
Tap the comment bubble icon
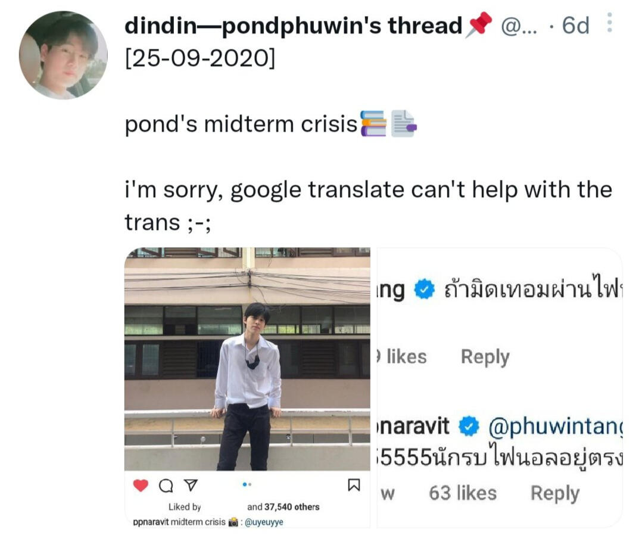(x=165, y=486)
